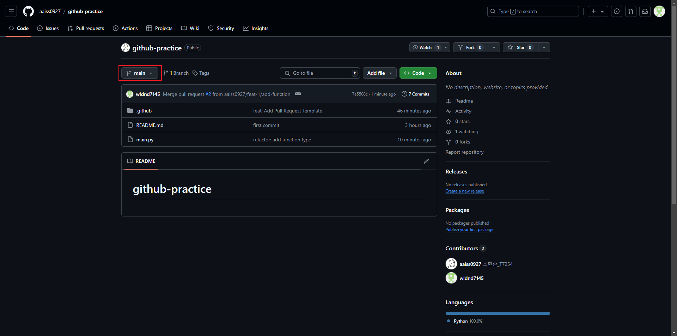Open the issues inbox icon in header
Viewport: 677px width, 336px height.
click(617, 11)
